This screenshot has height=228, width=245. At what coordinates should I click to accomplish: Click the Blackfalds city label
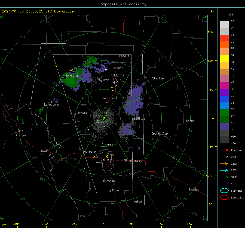[x=116, y=75]
